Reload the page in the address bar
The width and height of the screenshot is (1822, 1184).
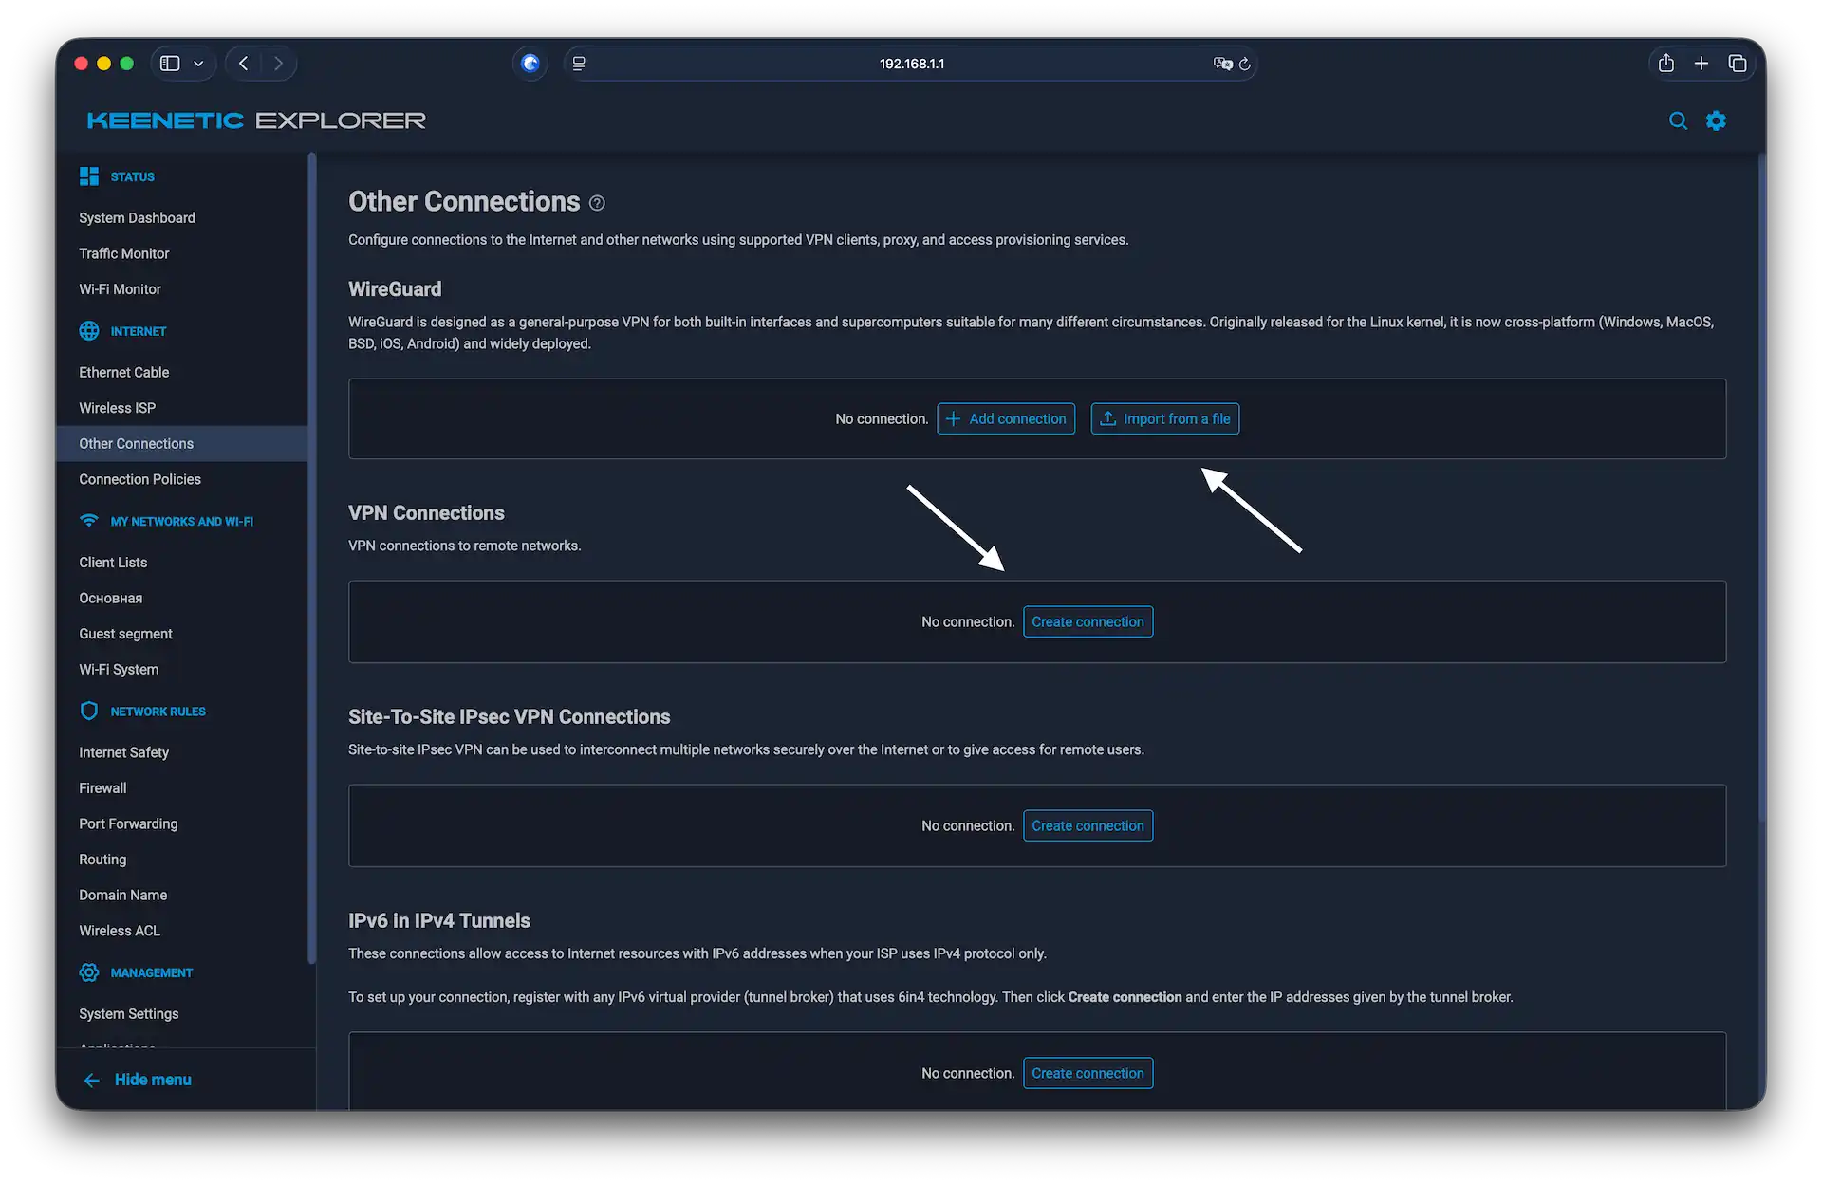tap(1245, 64)
